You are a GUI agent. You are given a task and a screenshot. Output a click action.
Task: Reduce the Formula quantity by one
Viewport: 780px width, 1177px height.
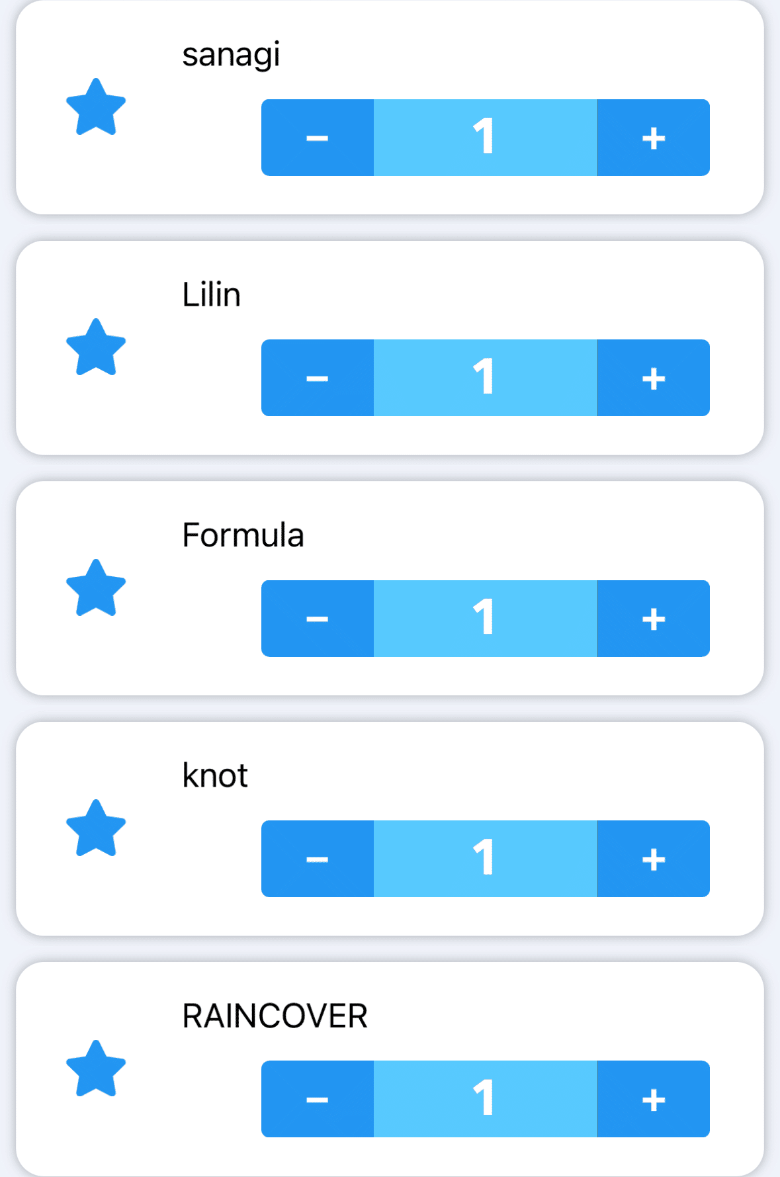pos(318,619)
